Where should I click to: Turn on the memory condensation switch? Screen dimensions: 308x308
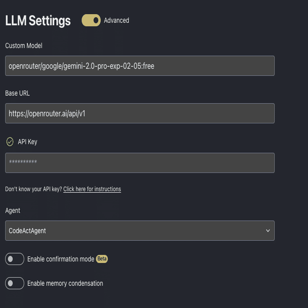(15, 283)
